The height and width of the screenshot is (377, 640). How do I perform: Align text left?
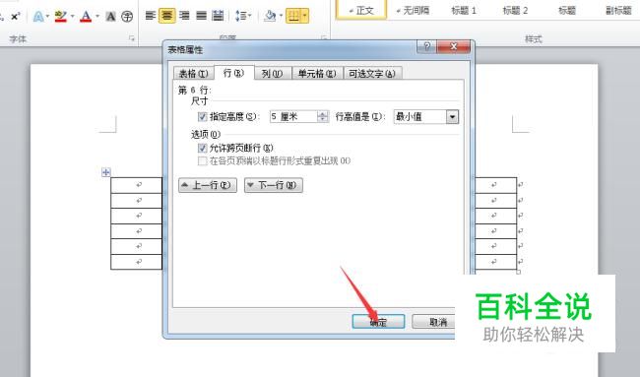click(151, 16)
